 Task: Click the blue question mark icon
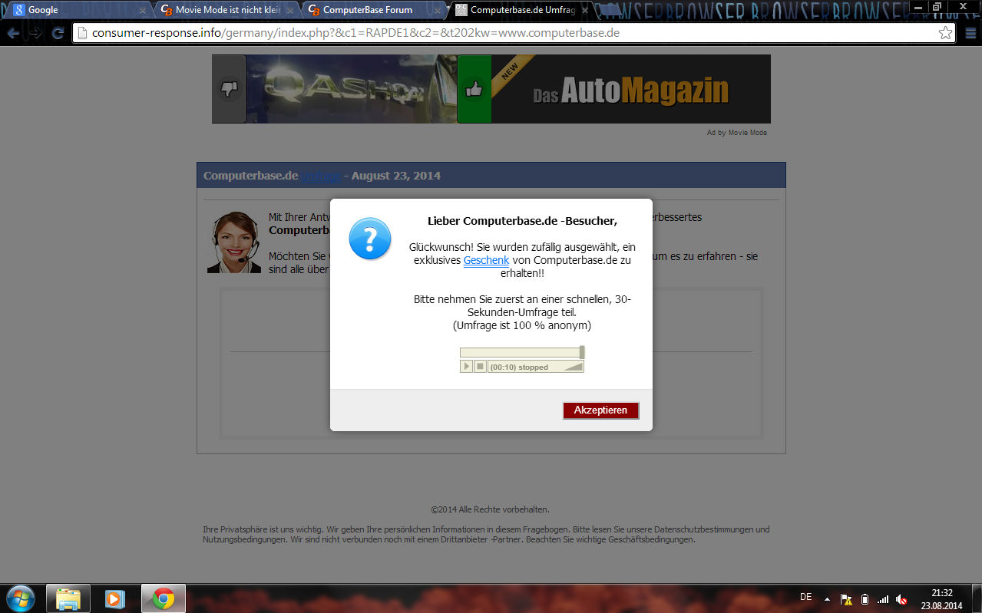[370, 239]
